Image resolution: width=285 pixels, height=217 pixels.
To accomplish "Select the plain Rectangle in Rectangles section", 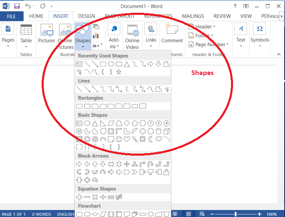I will click(79, 106).
